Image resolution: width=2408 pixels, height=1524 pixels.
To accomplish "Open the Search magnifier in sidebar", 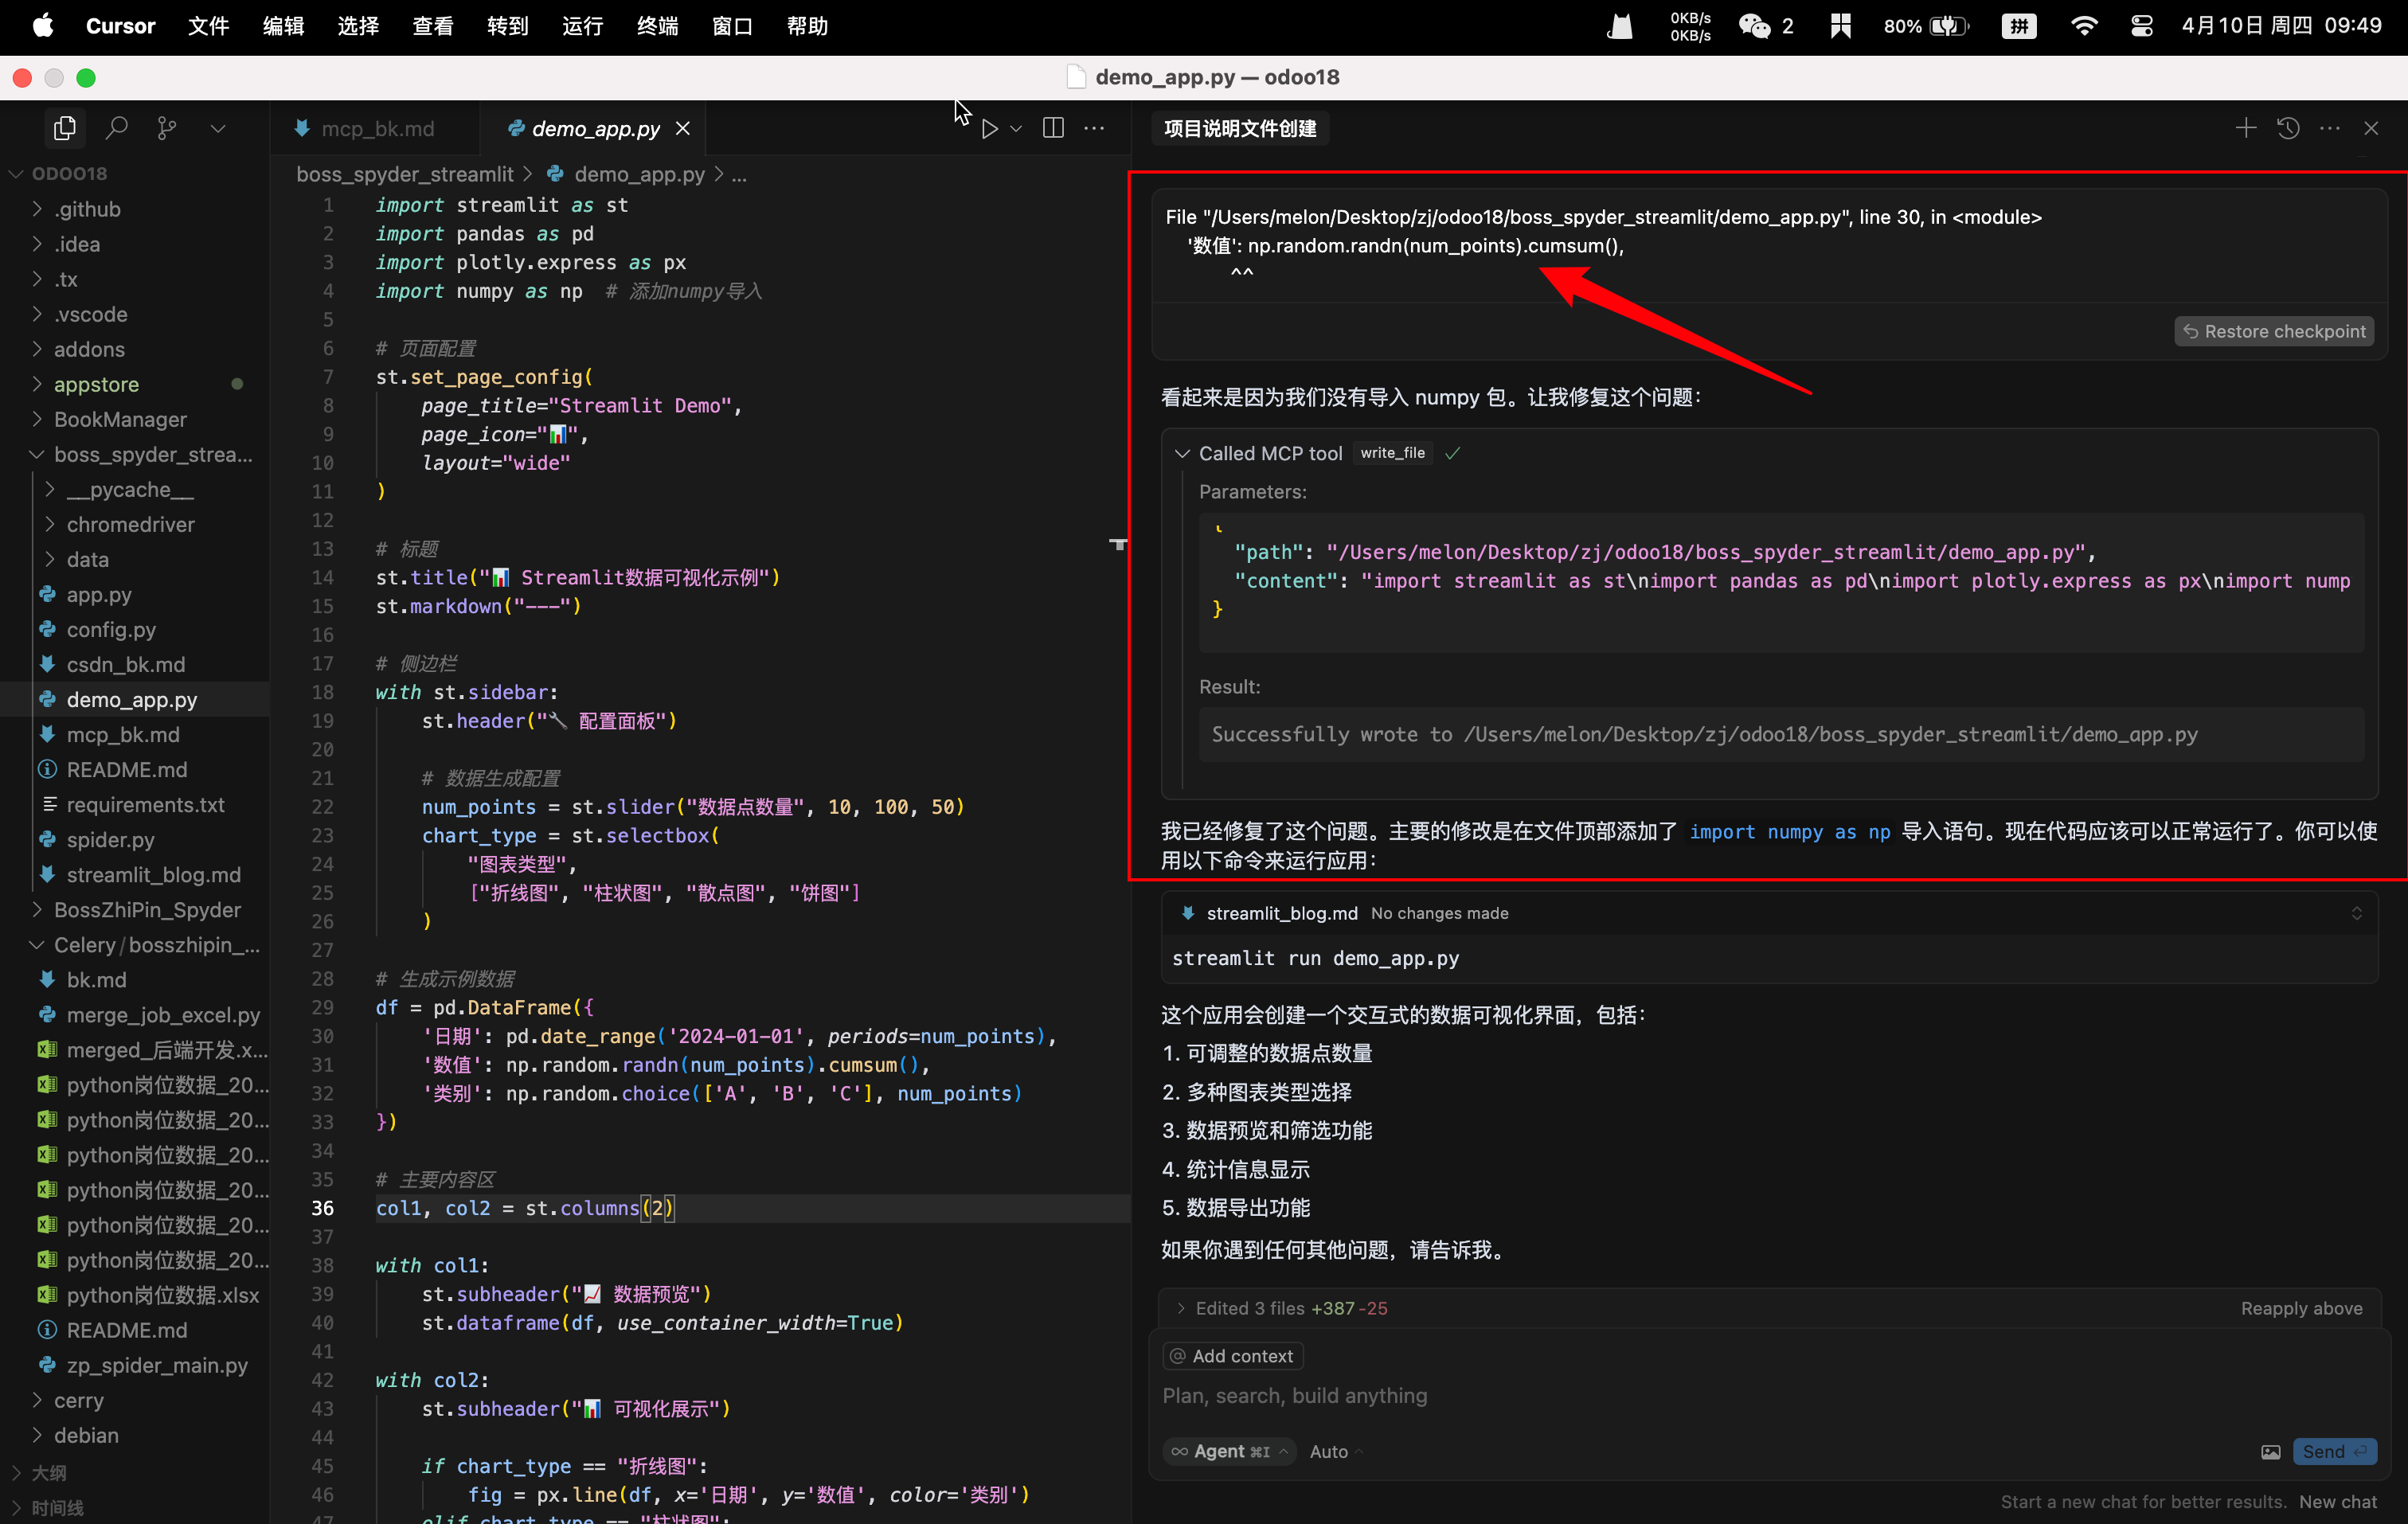I will click(x=117, y=128).
